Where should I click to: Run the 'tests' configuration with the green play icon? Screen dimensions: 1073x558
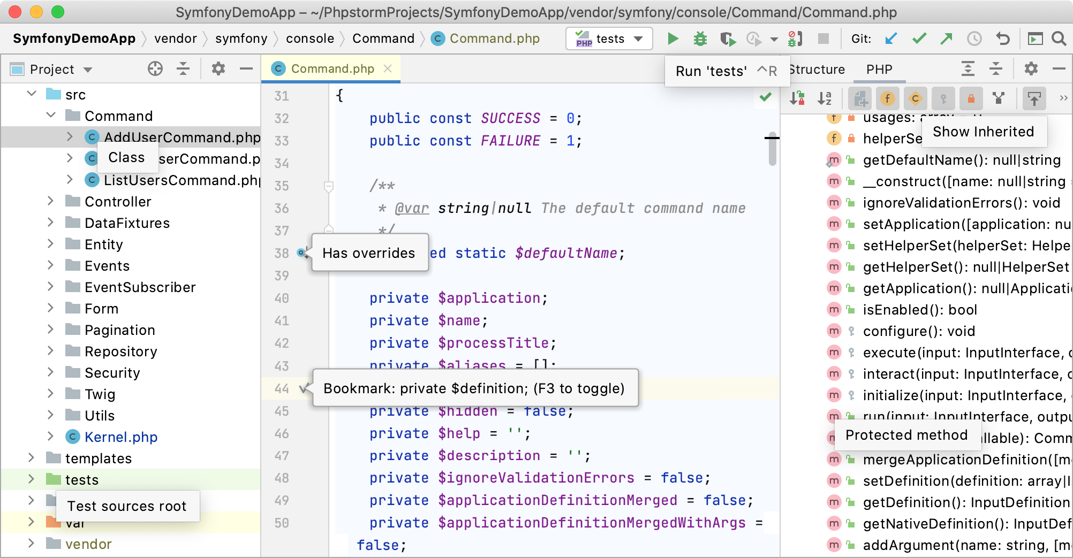click(673, 39)
